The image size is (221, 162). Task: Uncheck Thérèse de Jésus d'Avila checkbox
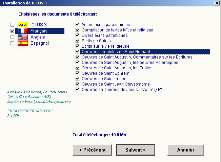tap(77, 90)
